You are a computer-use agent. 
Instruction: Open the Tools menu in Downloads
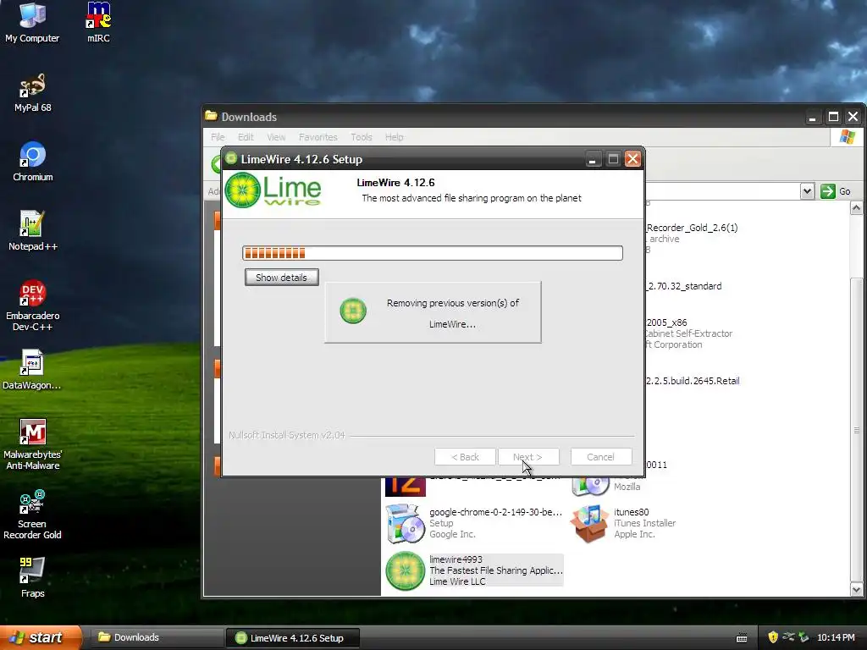tap(361, 137)
